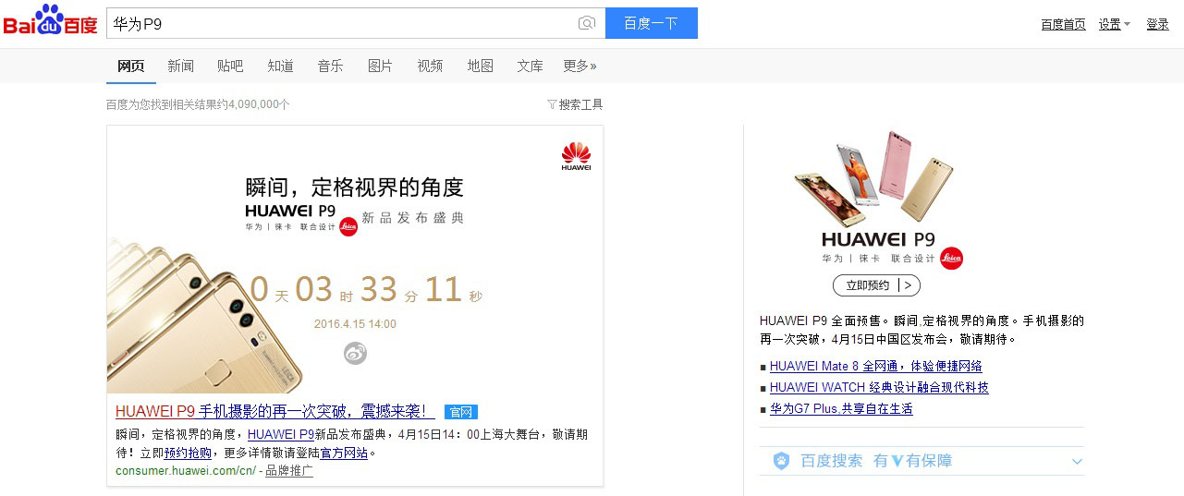Click the 百度一下 search button

pos(651,23)
